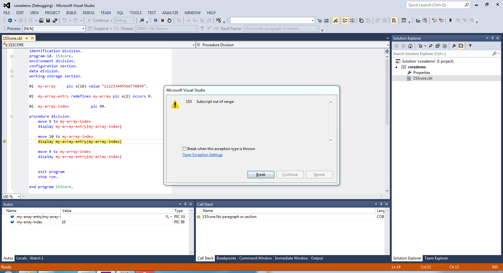Click the Break All pause icon in toolbar
The height and width of the screenshot is (273, 503).
coord(156,20)
